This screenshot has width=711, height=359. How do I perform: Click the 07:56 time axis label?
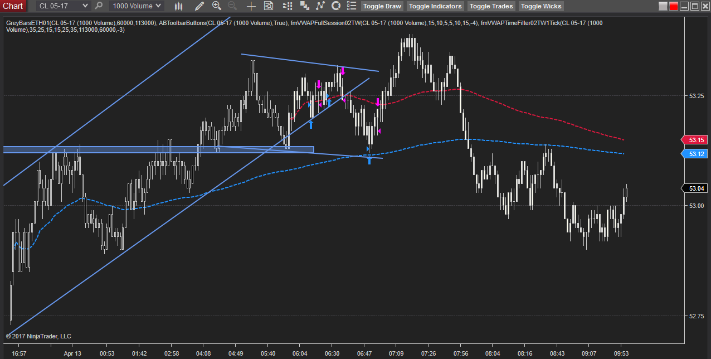pyautogui.click(x=461, y=353)
